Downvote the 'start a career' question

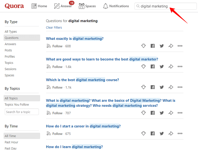143,134
